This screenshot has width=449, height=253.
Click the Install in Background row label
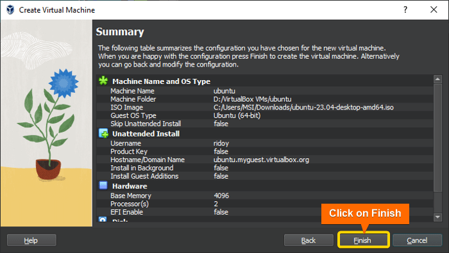[142, 168]
